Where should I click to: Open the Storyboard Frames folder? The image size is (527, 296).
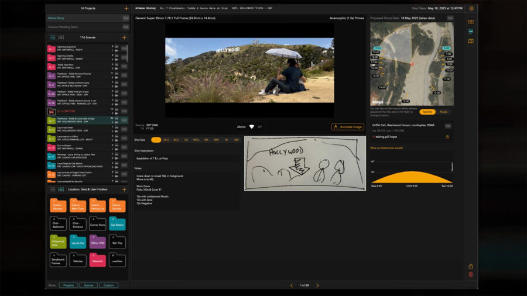(58, 260)
